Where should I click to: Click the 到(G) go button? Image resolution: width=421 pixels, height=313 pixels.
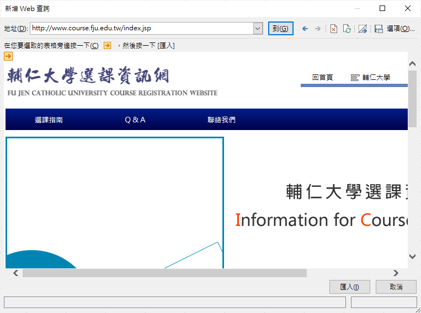click(x=281, y=29)
